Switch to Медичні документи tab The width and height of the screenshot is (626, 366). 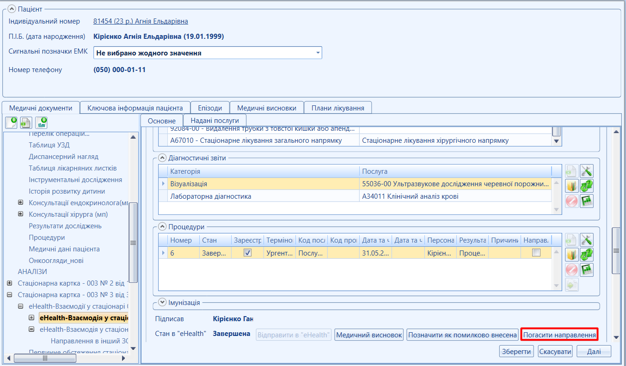click(41, 108)
